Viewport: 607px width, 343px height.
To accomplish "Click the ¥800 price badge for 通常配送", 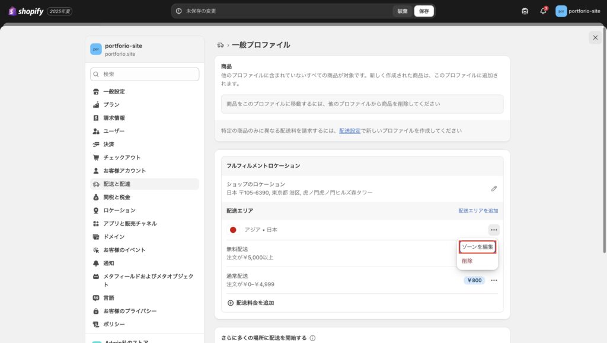I will point(474,280).
